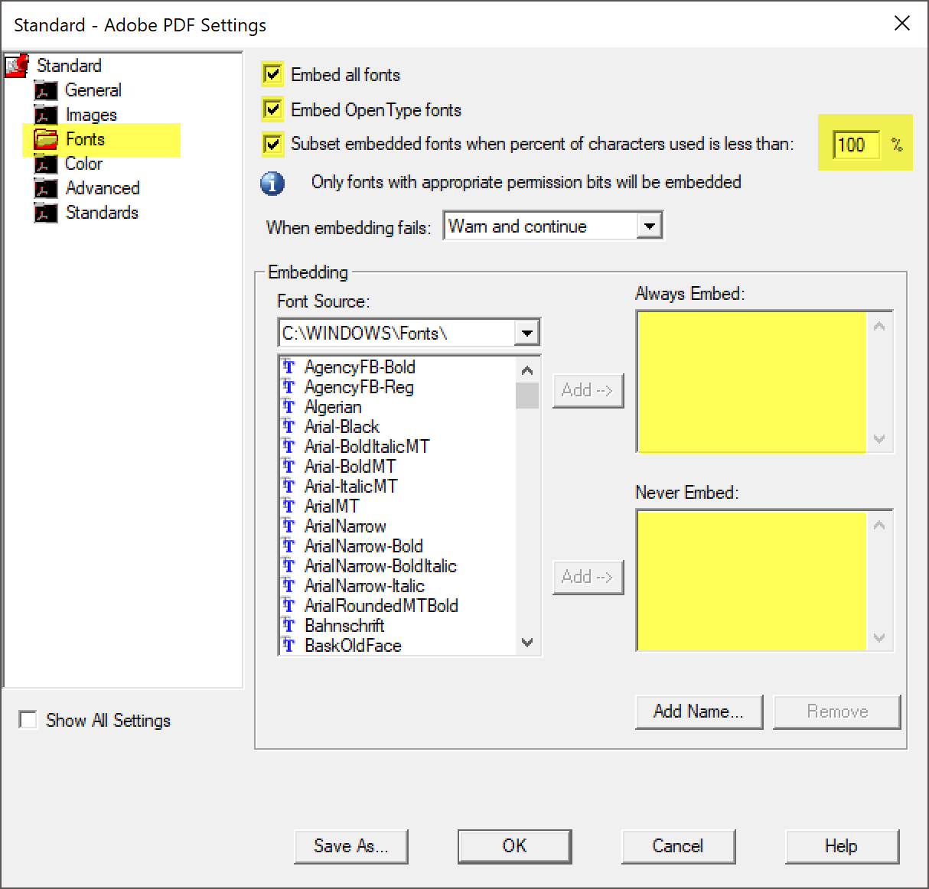Click the TrueType icon beside Arial-Black
This screenshot has width=929, height=889.
(x=288, y=427)
